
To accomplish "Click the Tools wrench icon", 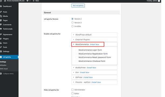I will 1,47.
